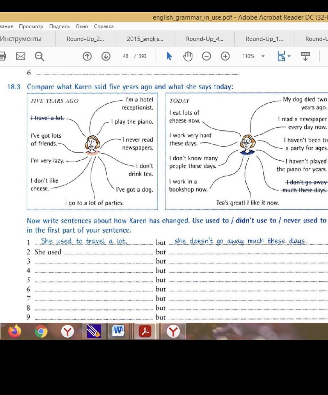Click exercise number 18.3
The image size is (328, 395).
[x=14, y=87]
